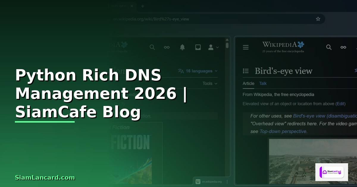
Task: Select the Article tab
Action: (248, 83)
